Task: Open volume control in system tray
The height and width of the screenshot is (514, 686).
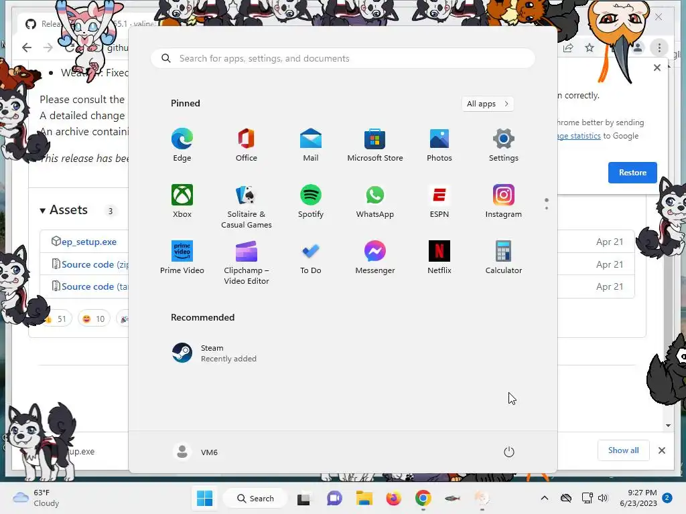Action: pos(604,498)
